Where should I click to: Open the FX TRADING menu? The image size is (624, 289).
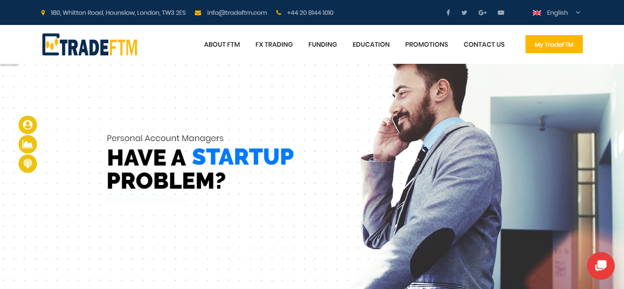point(274,44)
